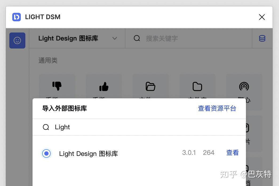Select the Light Design 图标库 radio button
Image resolution: width=279 pixels, height=186 pixels.
click(46, 153)
